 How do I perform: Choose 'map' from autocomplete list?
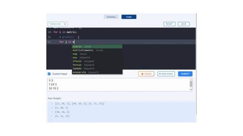pyautogui.click(x=97, y=54)
